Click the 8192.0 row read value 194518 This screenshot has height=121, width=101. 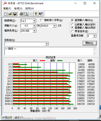pos(91,104)
